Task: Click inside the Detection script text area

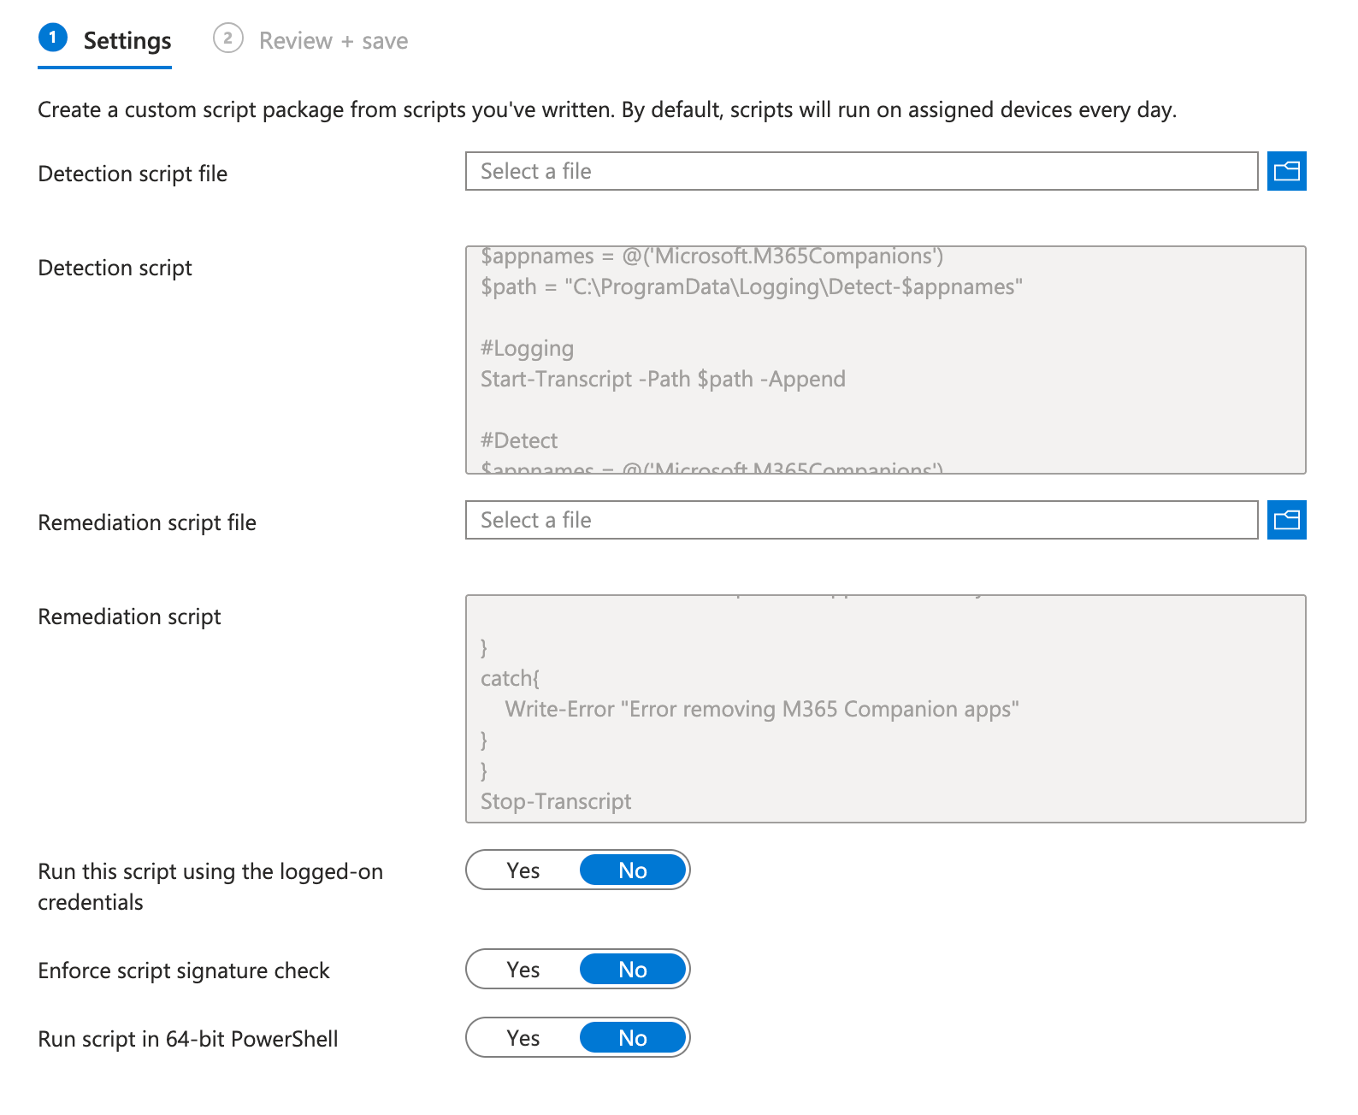Action: (x=885, y=360)
